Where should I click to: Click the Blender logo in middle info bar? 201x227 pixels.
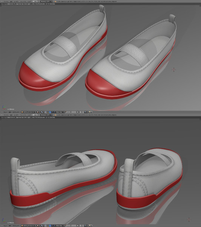pyautogui.click(x=55, y=115)
